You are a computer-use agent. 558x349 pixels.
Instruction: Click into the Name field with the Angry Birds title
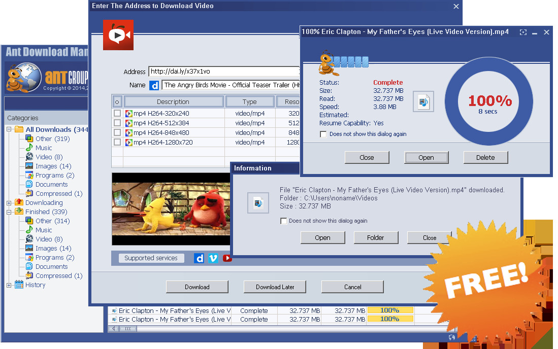(231, 85)
